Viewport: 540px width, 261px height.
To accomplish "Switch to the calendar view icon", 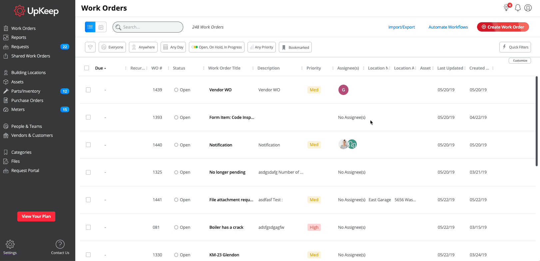I will 101,27.
